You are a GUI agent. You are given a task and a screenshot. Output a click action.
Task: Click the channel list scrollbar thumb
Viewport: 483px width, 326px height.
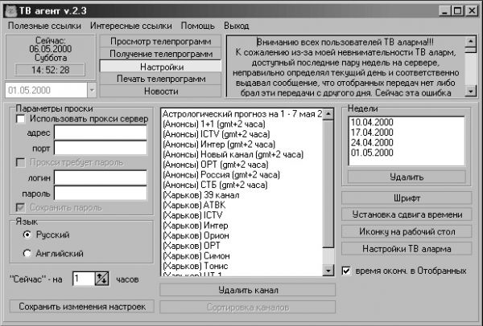pos(328,183)
